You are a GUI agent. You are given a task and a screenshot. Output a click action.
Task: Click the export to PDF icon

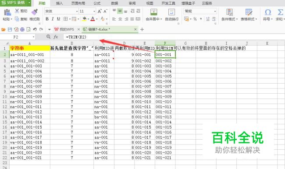point(16,29)
